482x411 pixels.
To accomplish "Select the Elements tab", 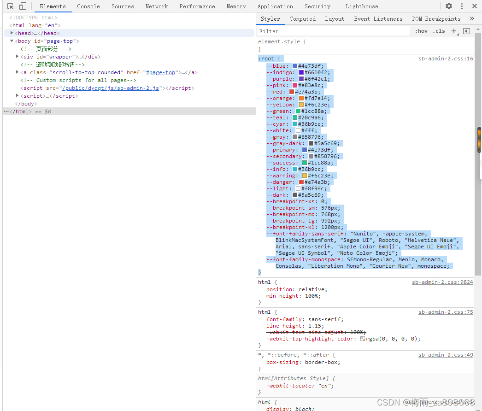I will click(x=53, y=6).
